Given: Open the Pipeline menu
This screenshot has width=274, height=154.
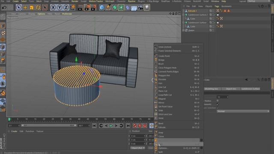Looking at the screenshot, I should 131,1.
